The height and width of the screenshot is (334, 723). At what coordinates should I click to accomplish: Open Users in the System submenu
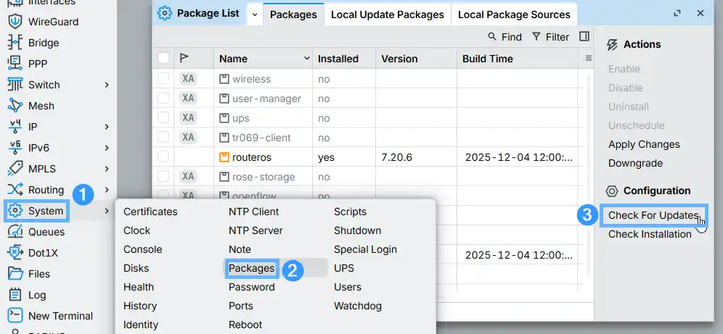(x=347, y=287)
